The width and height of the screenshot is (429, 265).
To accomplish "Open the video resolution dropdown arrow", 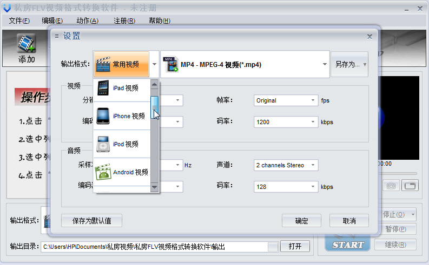I will point(177,100).
